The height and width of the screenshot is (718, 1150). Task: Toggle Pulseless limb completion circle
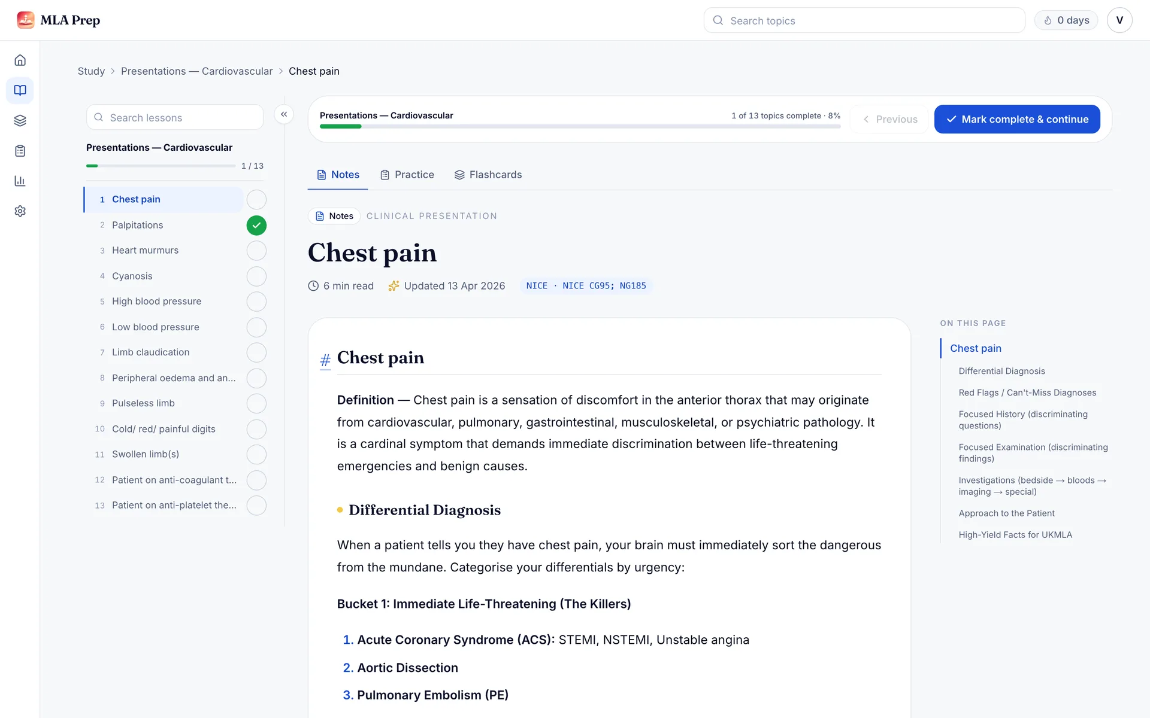point(256,404)
